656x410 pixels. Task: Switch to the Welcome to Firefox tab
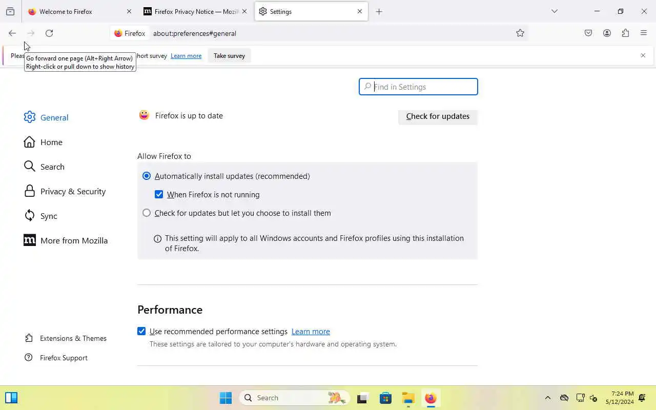tap(79, 11)
